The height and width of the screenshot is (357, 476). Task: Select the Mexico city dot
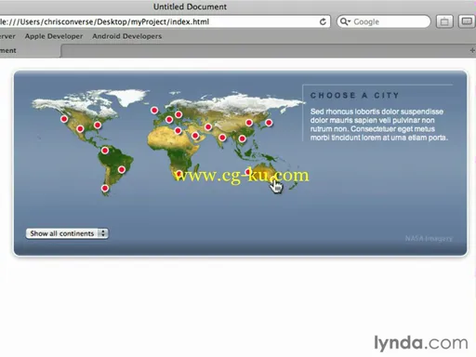[x=80, y=128]
